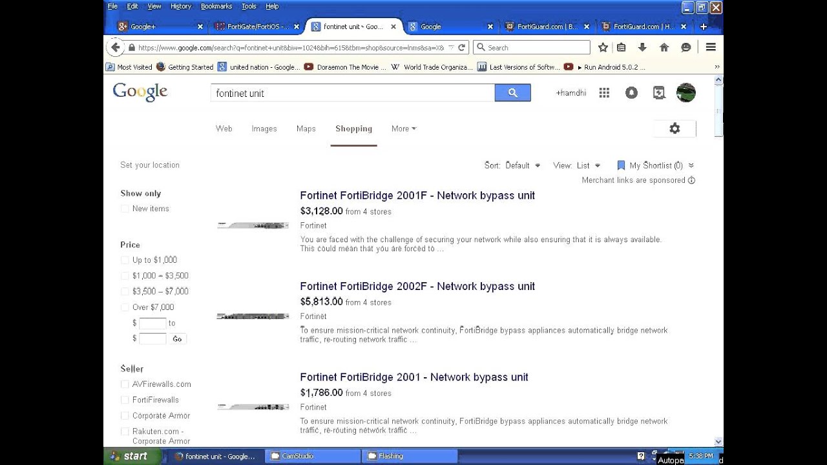The height and width of the screenshot is (465, 827).
Task: Switch to Flashing taskbar item
Action: pyautogui.click(x=410, y=456)
